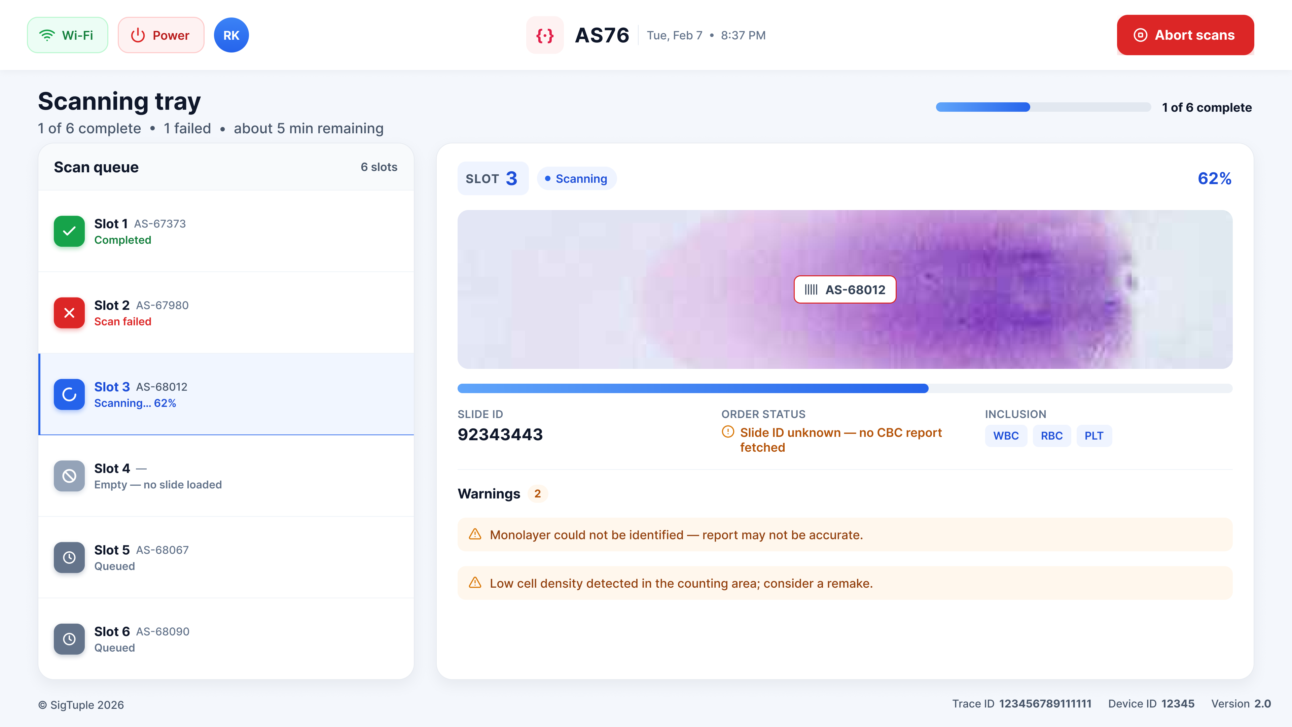
Task: Click the Abort scans button
Action: (1185, 35)
